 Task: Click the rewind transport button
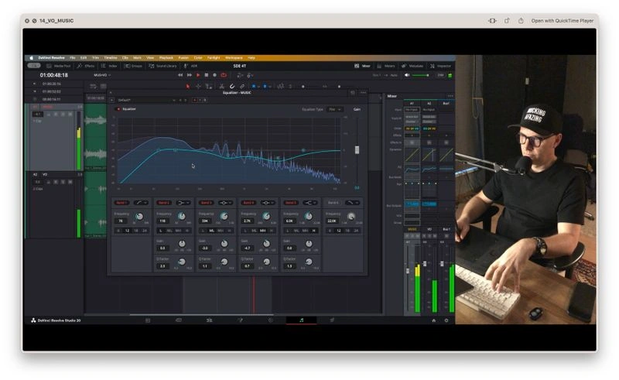(x=180, y=75)
